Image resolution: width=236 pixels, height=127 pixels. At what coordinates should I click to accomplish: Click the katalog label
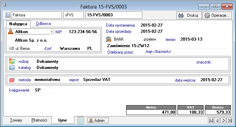tap(25, 68)
